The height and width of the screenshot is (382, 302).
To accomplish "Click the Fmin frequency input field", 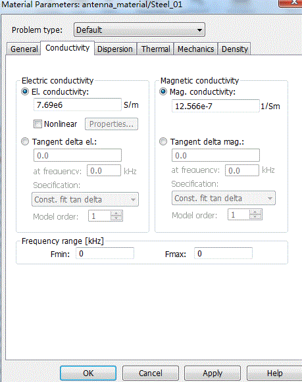I will tap(105, 254).
